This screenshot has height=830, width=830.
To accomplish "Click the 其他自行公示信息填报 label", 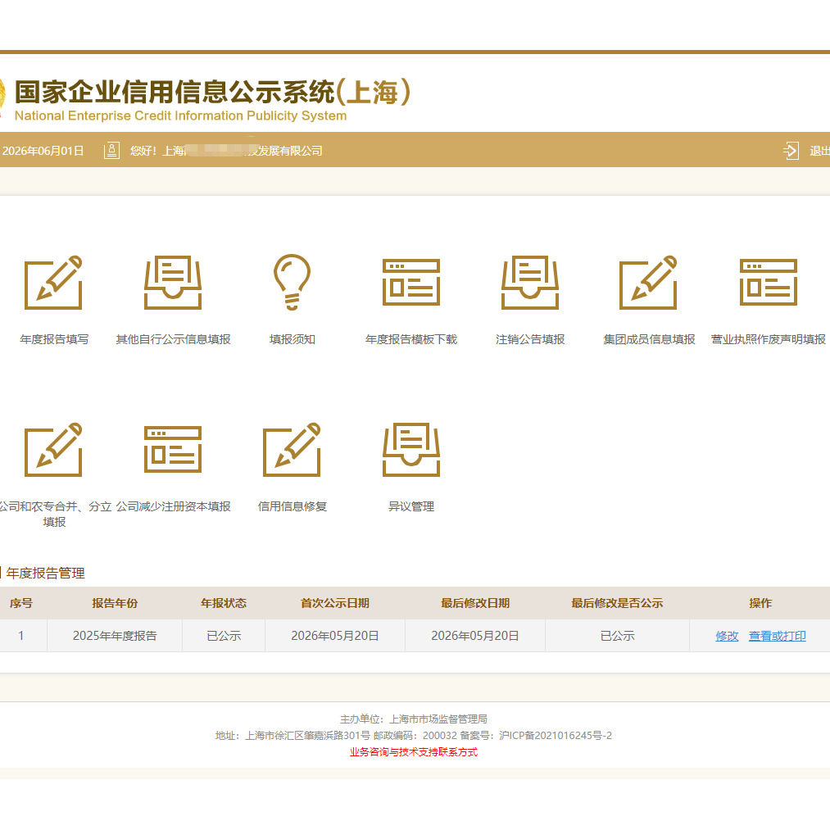I will point(173,339).
